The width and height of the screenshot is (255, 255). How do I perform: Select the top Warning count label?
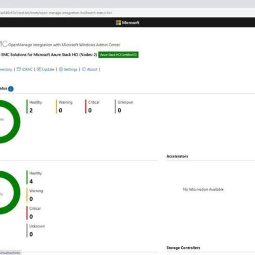tap(65, 102)
